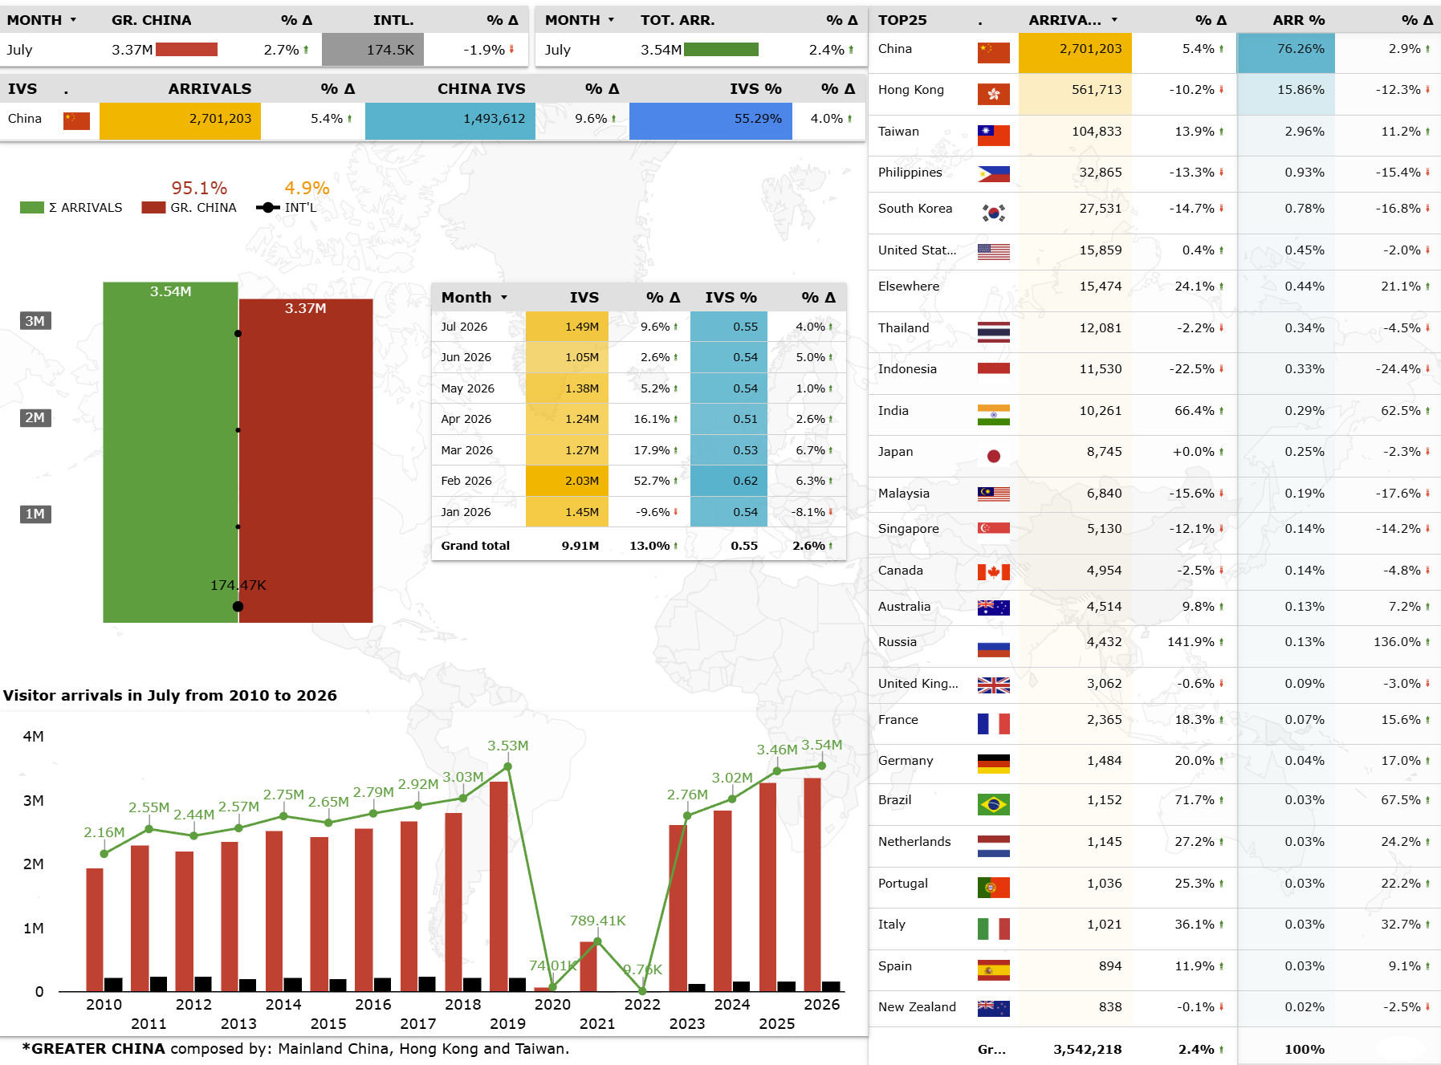1441x1065 pixels.
Task: Click the Brazil flag icon
Action: pos(993,804)
